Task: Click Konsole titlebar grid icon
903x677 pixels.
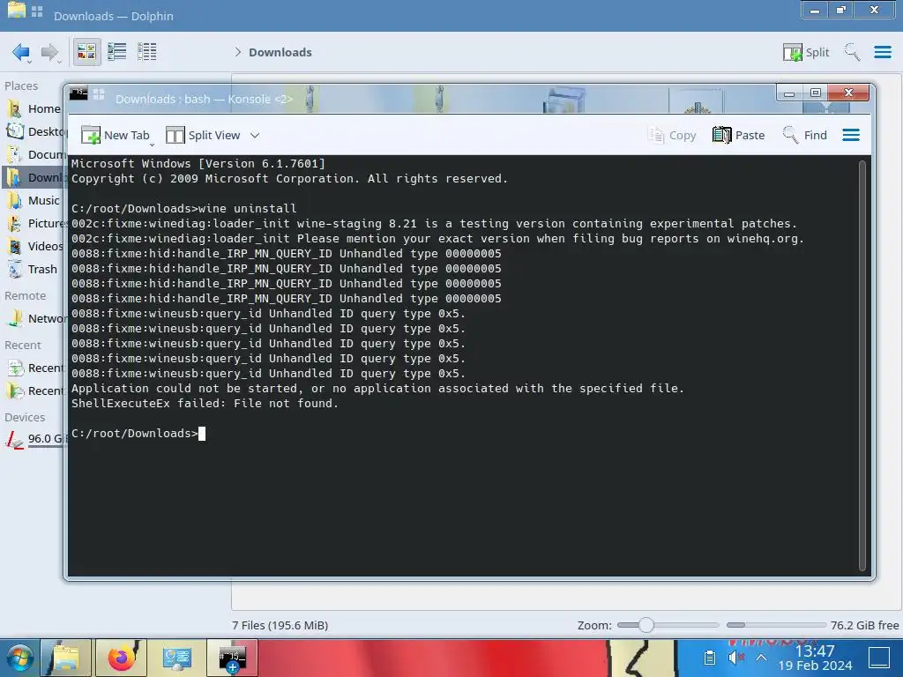Action: [x=99, y=94]
